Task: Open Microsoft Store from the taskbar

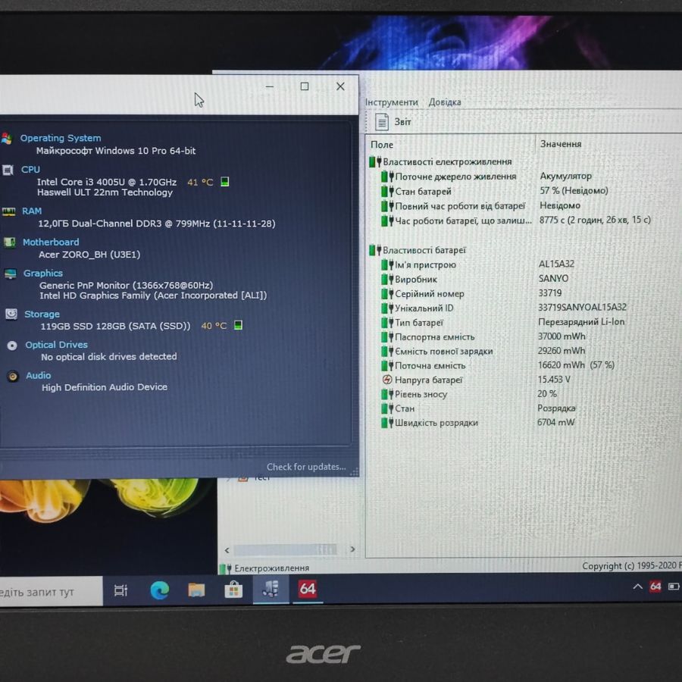Action: tap(233, 590)
